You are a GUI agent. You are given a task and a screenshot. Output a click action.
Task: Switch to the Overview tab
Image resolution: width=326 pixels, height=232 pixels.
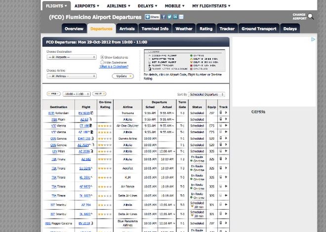[74, 29]
